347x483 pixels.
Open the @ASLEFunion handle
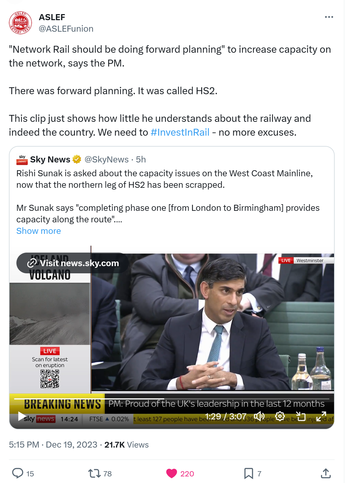pos(66,29)
